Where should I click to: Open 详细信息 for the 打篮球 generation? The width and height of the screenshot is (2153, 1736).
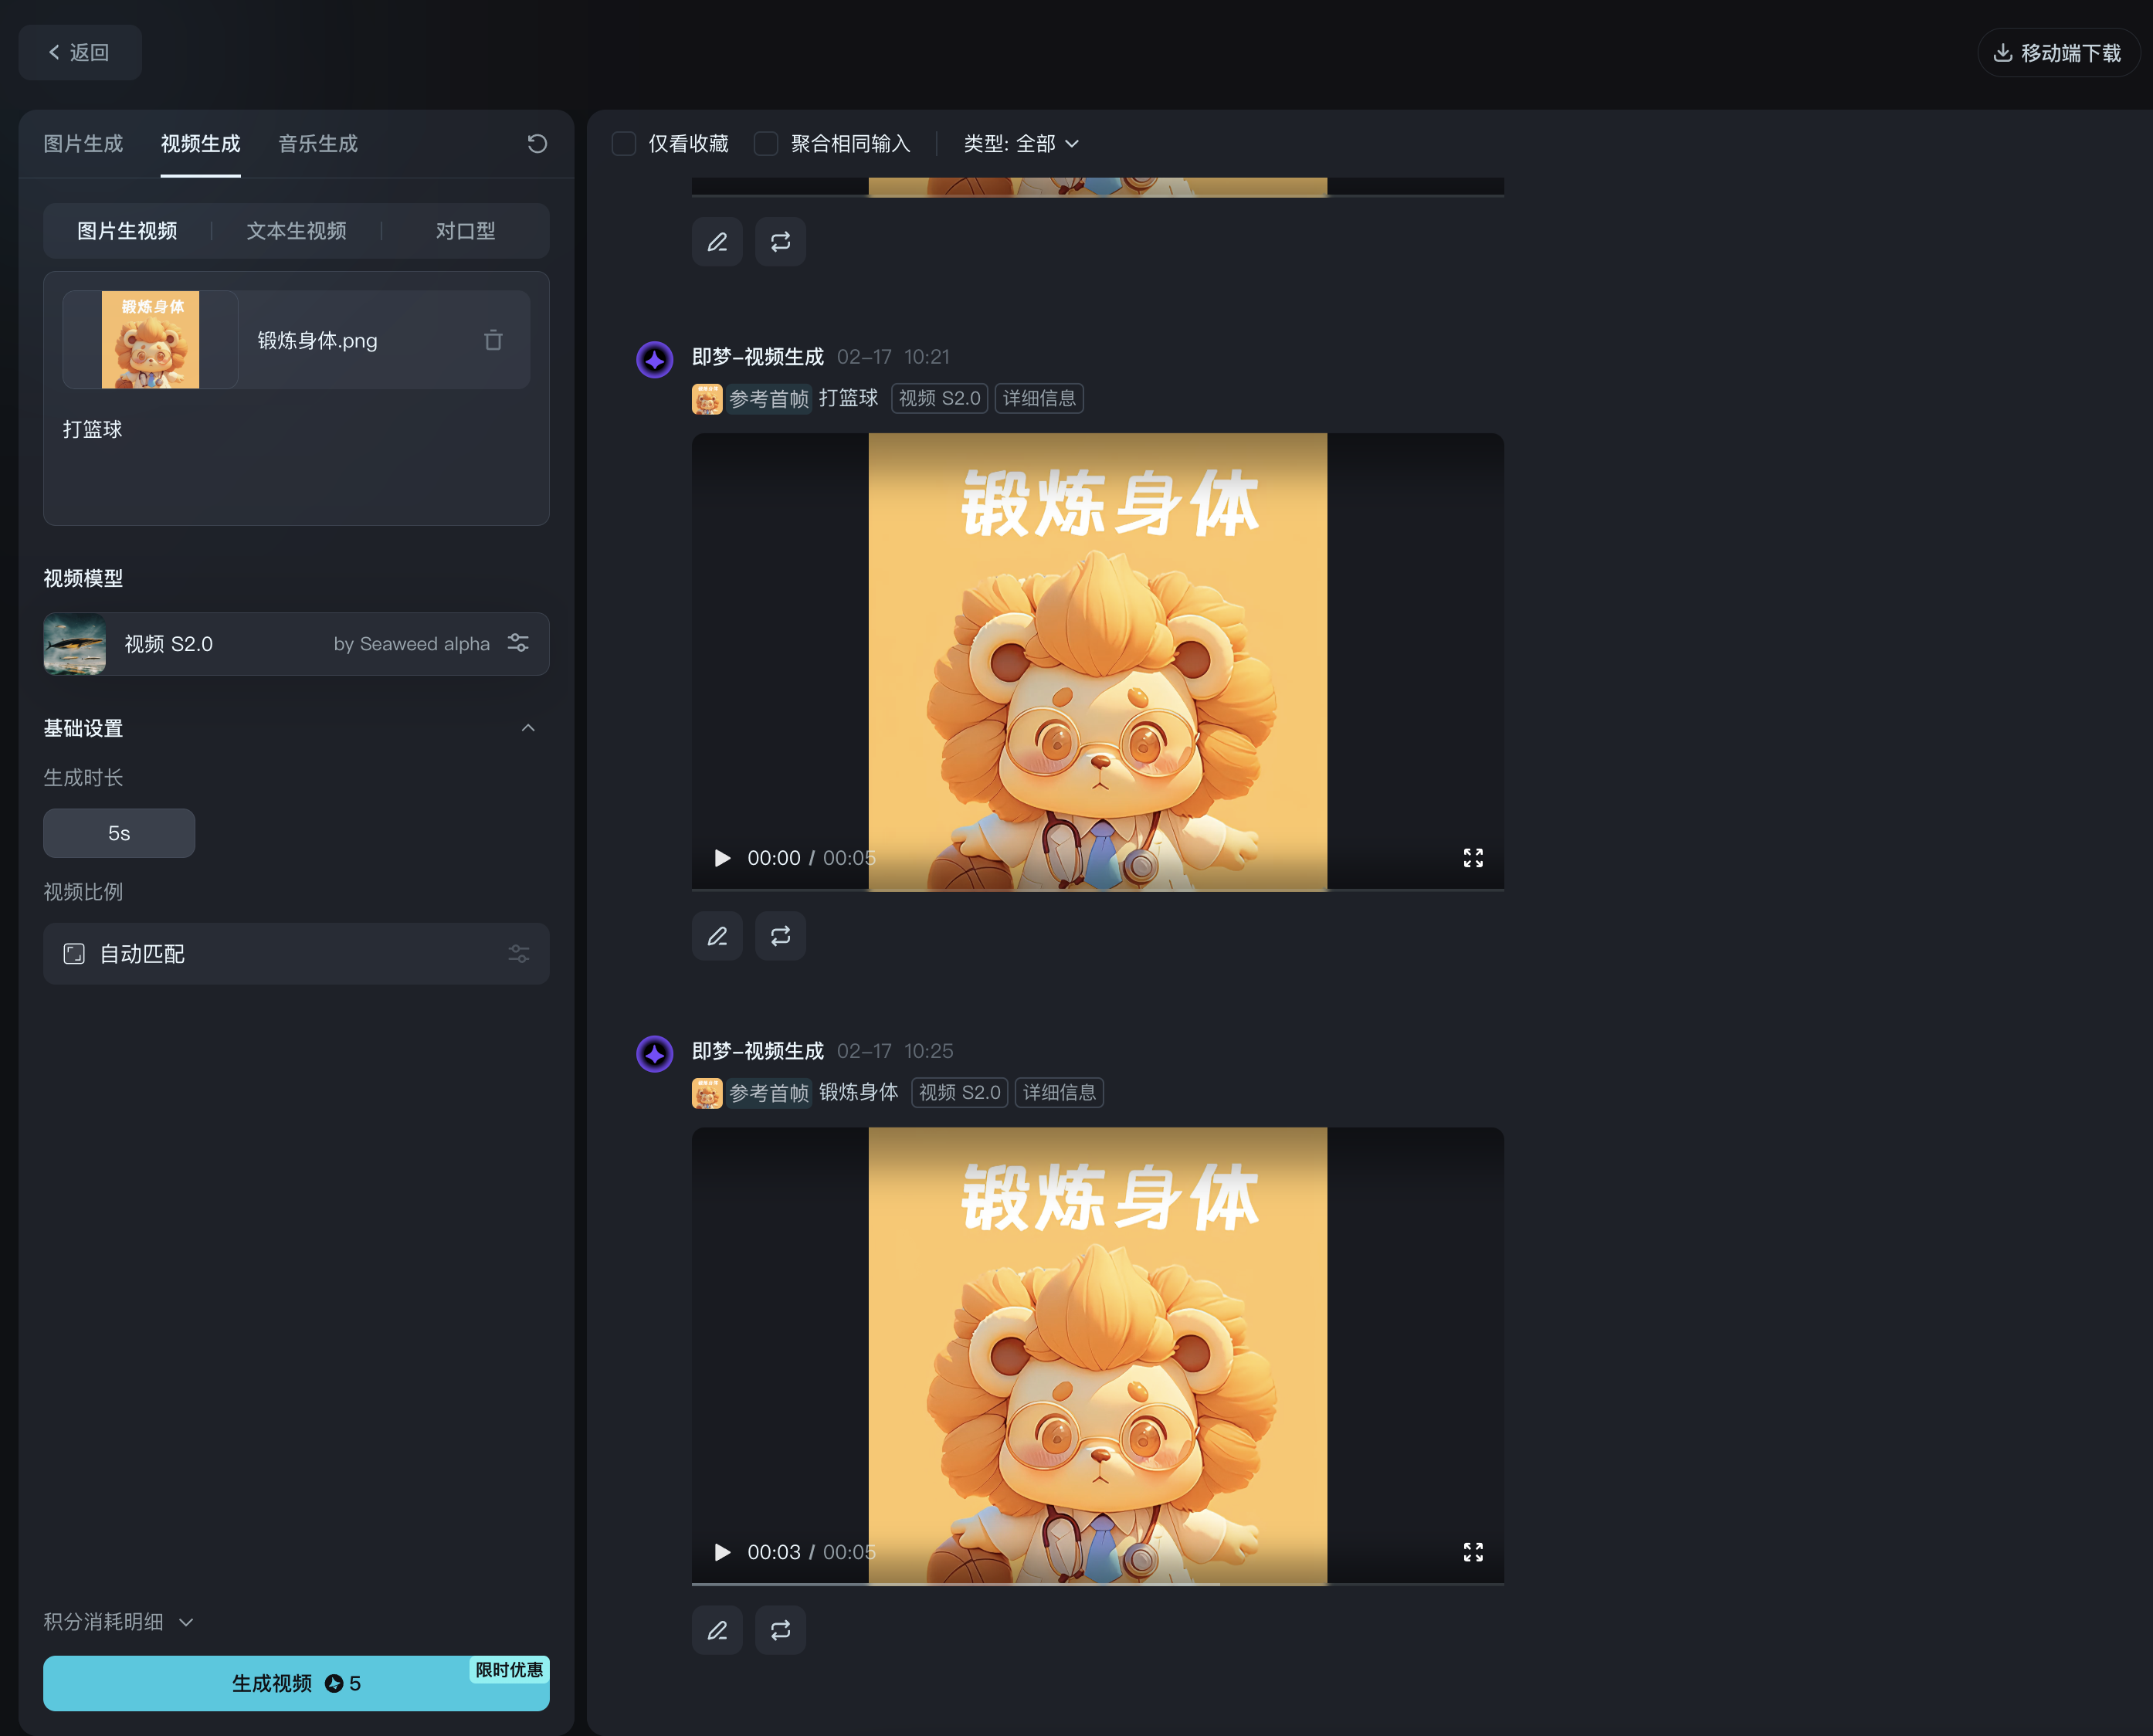(x=1039, y=398)
